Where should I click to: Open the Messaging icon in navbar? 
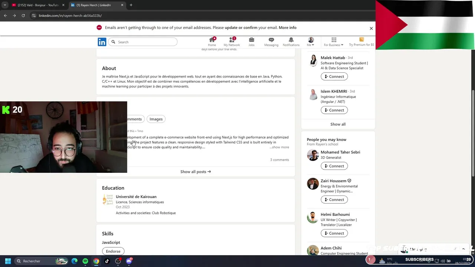pyautogui.click(x=271, y=40)
